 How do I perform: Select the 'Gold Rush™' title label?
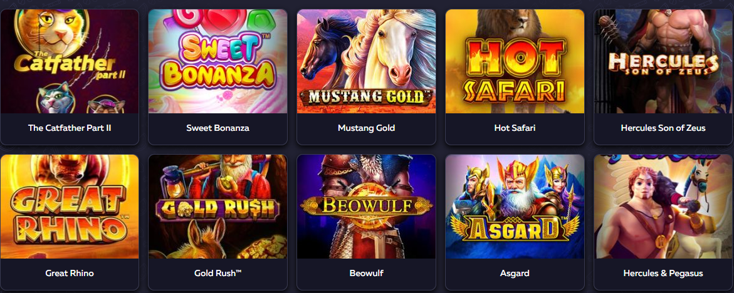pyautogui.click(x=218, y=274)
